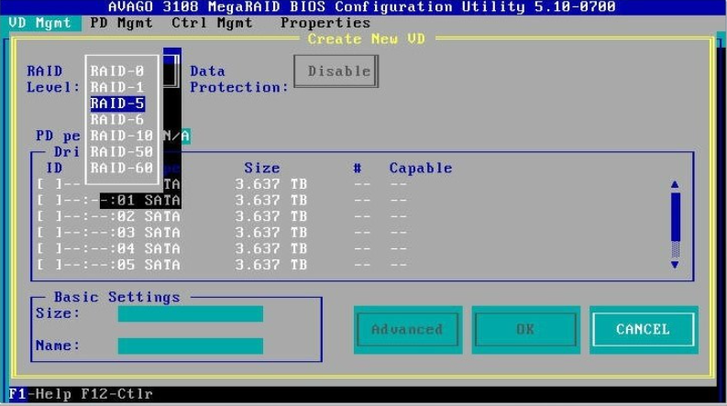Click the Capable column header

[421, 168]
